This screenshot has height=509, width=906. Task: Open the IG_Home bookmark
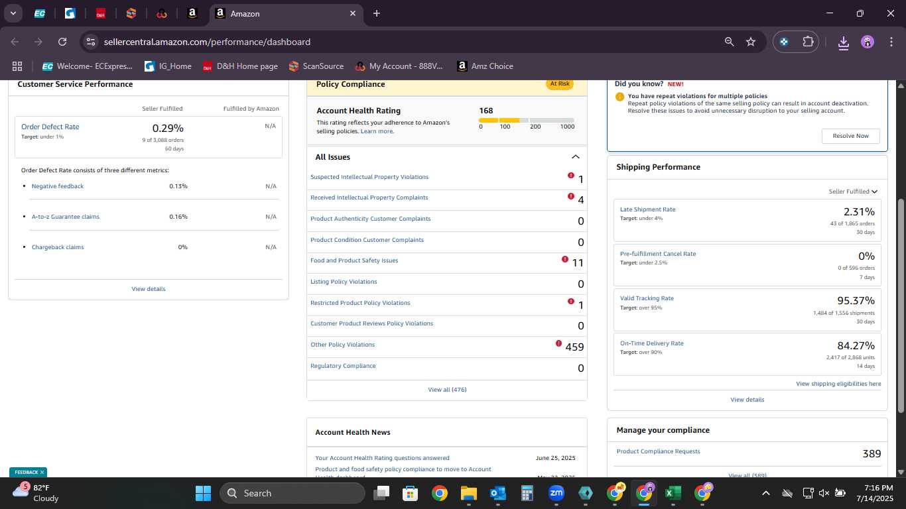point(168,66)
